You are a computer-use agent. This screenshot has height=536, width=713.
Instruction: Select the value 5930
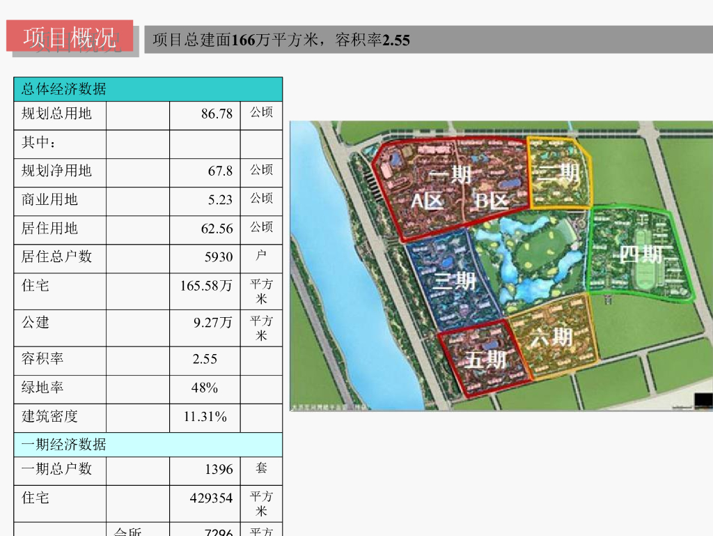pyautogui.click(x=219, y=257)
